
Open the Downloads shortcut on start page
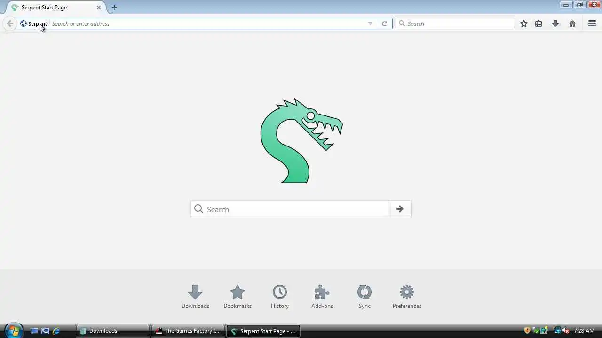click(x=195, y=297)
